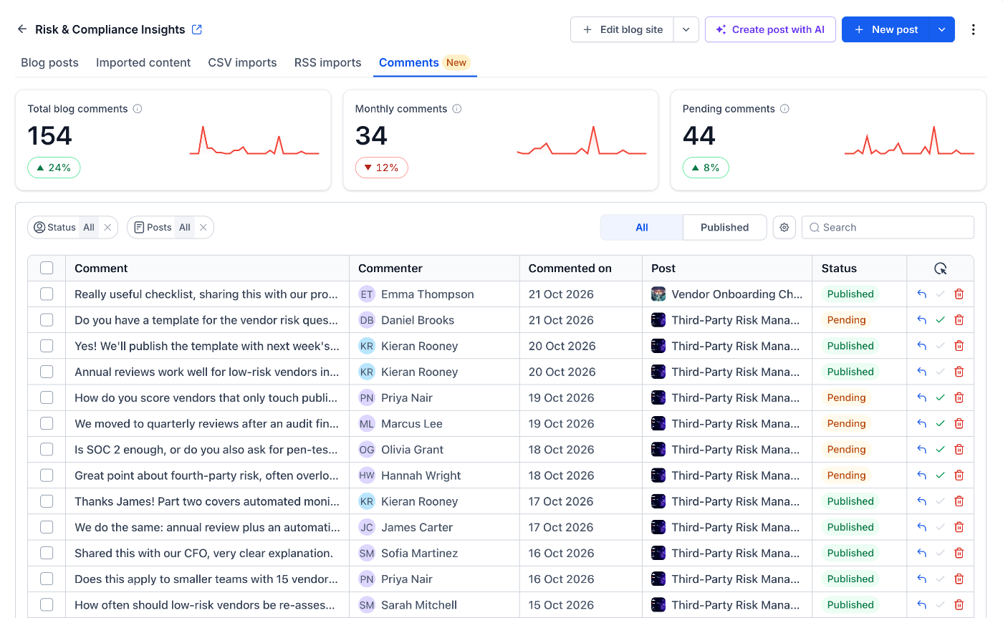Delete Marcus Lee's comment

pyautogui.click(x=959, y=424)
